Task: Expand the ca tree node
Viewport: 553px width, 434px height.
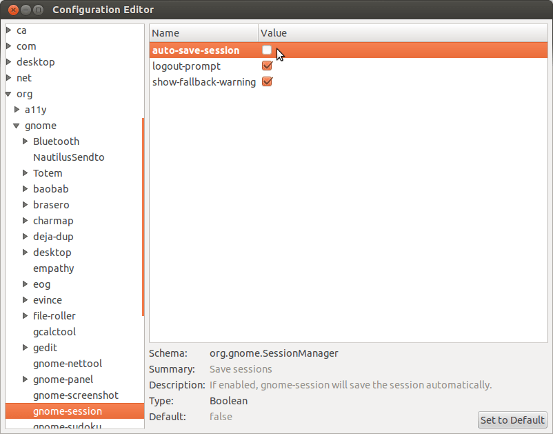Action: pos(10,30)
